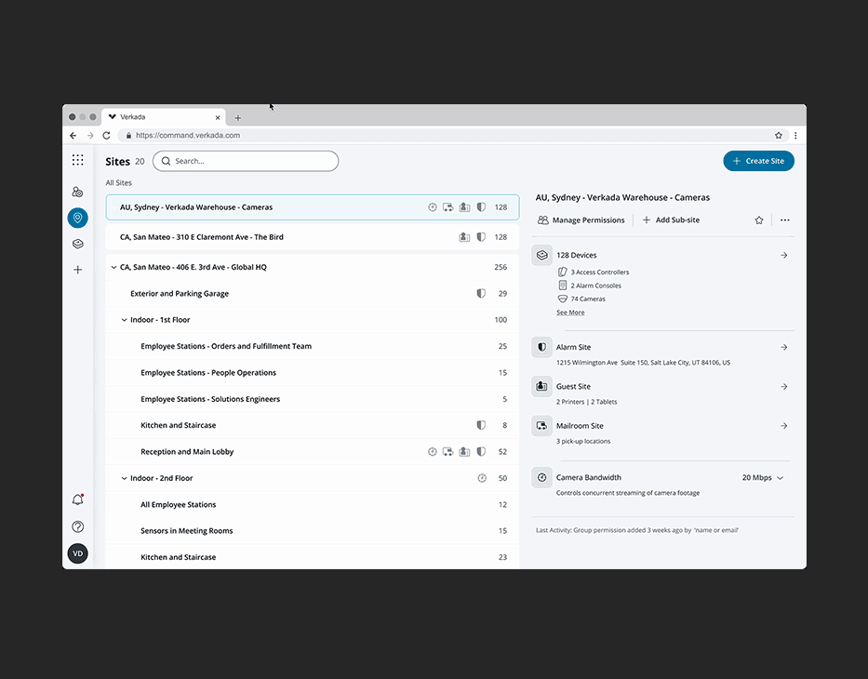Select the Sites location pin sidebar icon
The image size is (868, 679).
pos(77,218)
